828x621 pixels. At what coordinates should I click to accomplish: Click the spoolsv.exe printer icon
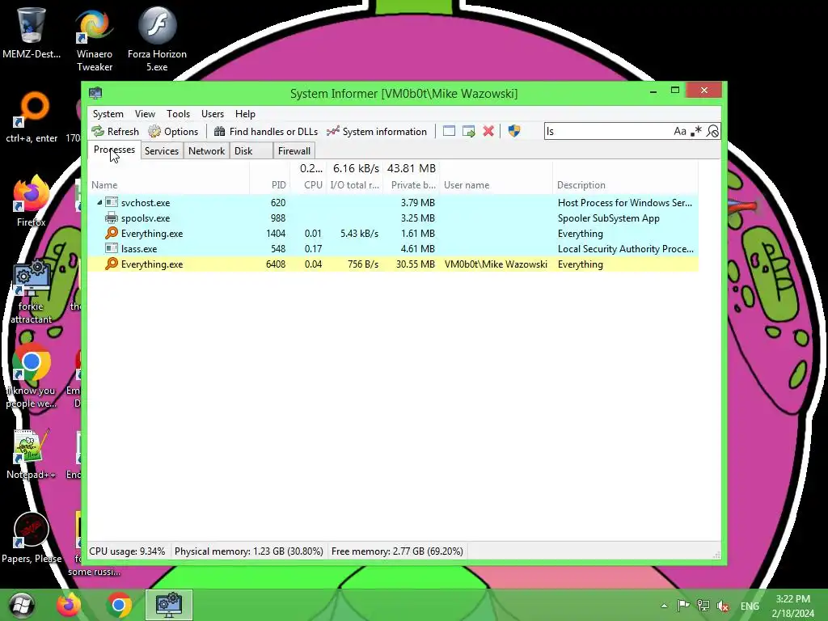[x=112, y=218]
